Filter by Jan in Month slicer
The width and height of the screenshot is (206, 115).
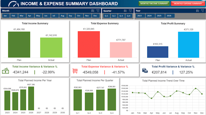click(x=6, y=16)
